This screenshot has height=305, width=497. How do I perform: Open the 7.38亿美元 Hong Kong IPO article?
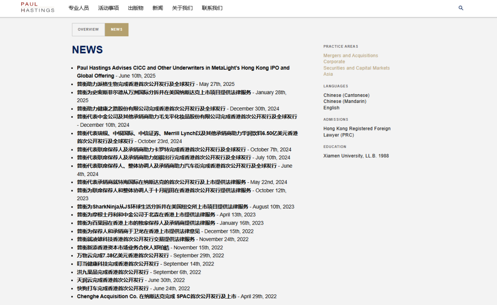[x=123, y=256]
